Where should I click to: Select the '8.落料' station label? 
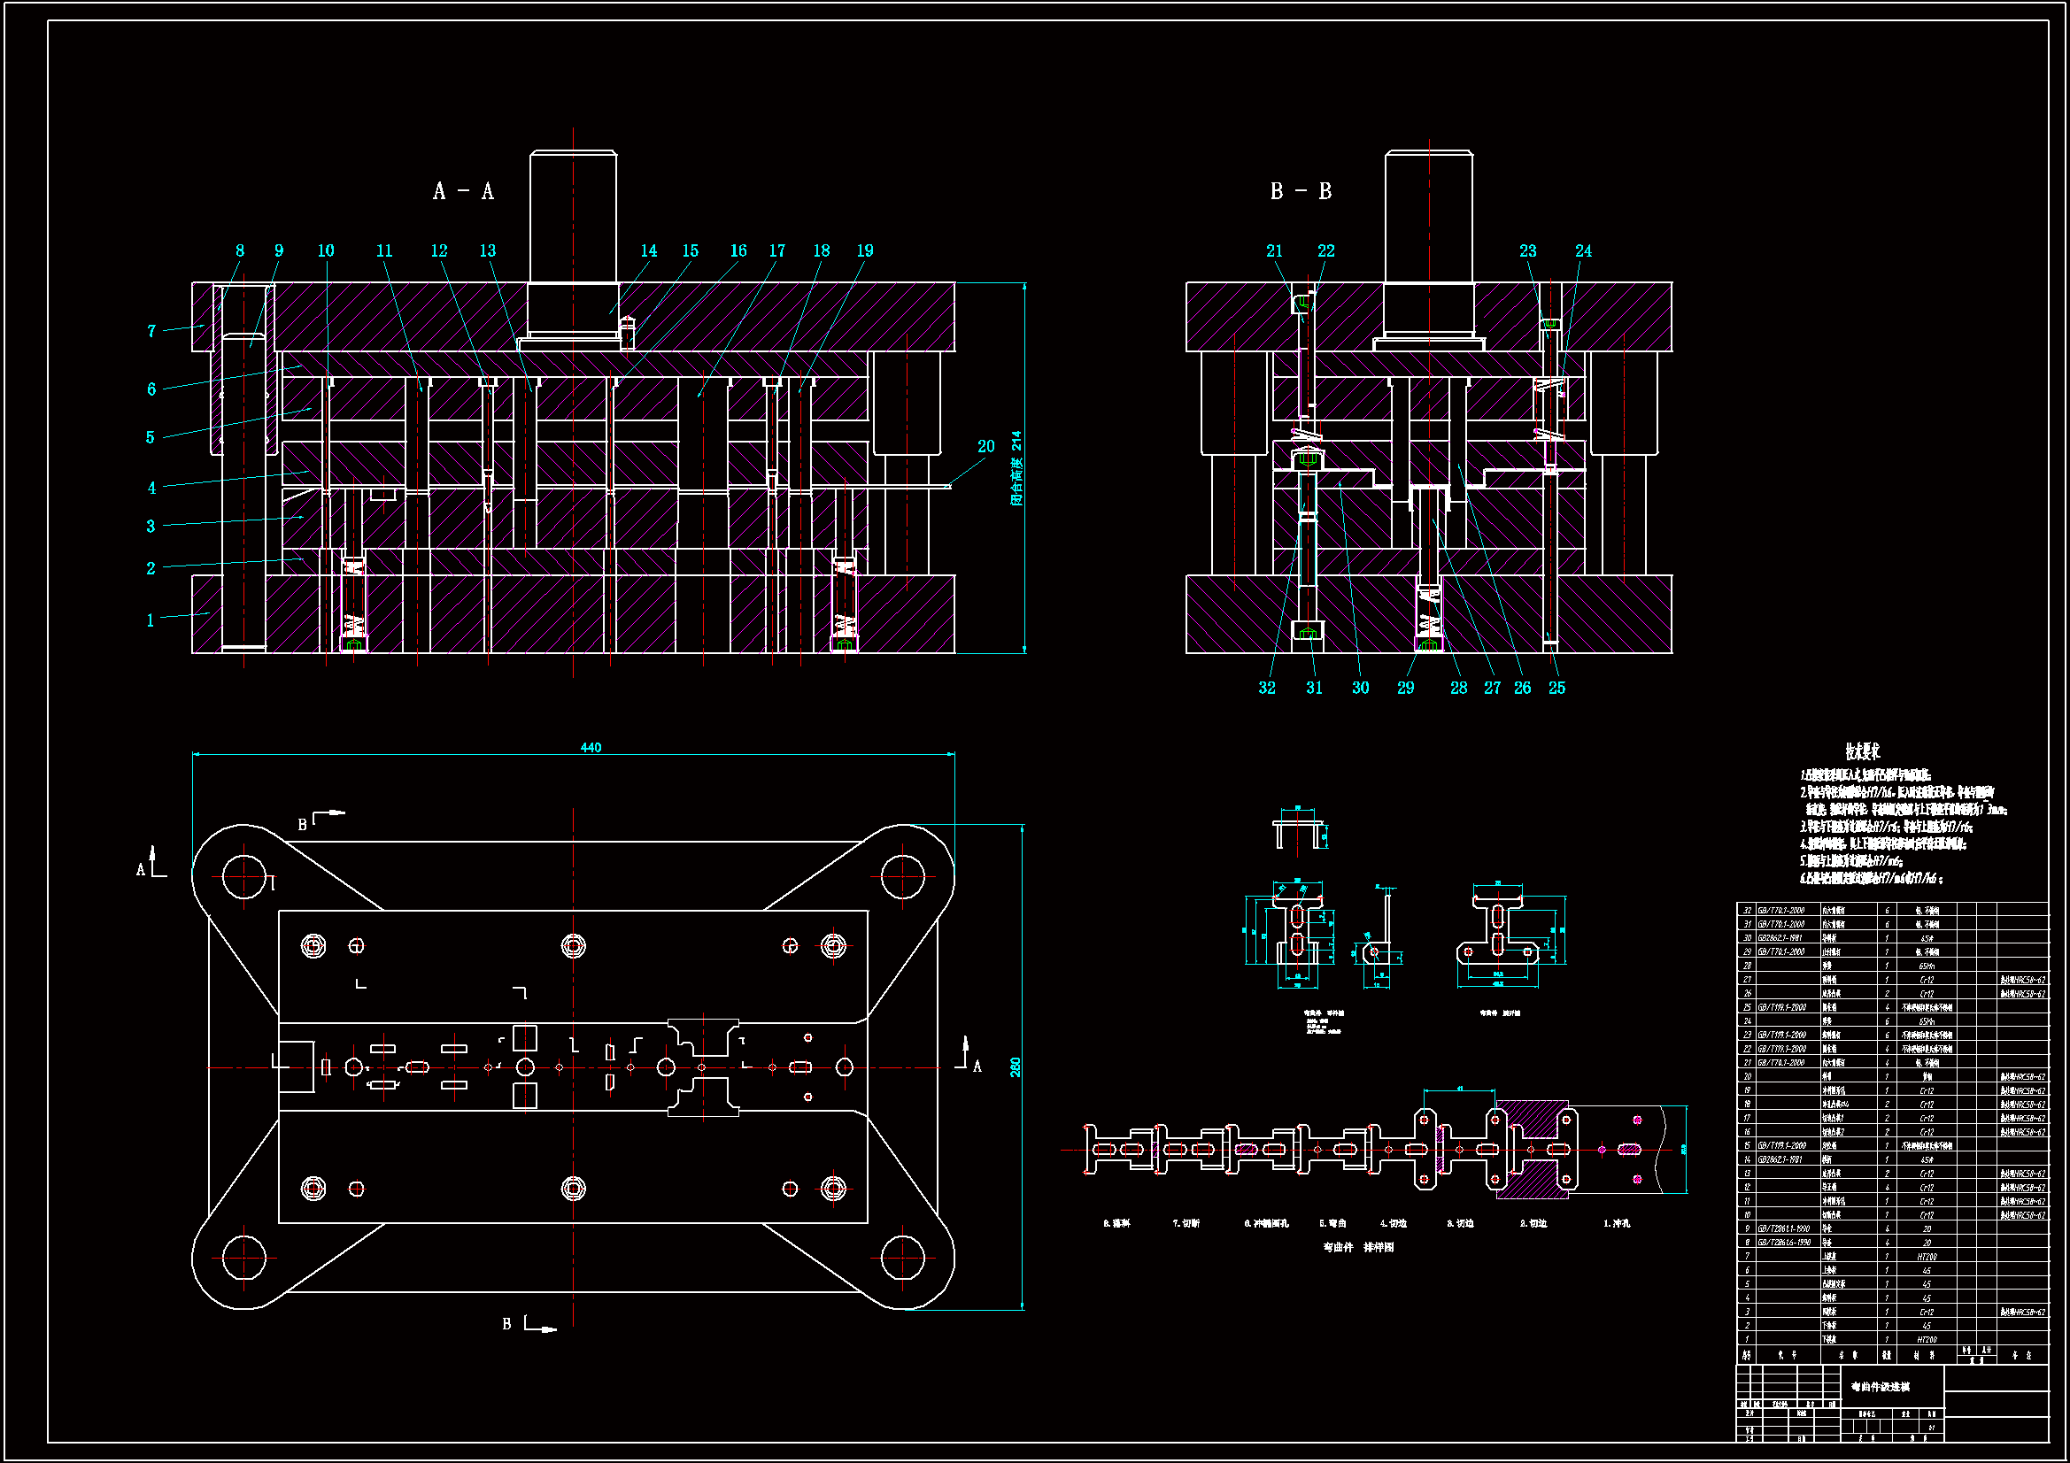click(1116, 1223)
